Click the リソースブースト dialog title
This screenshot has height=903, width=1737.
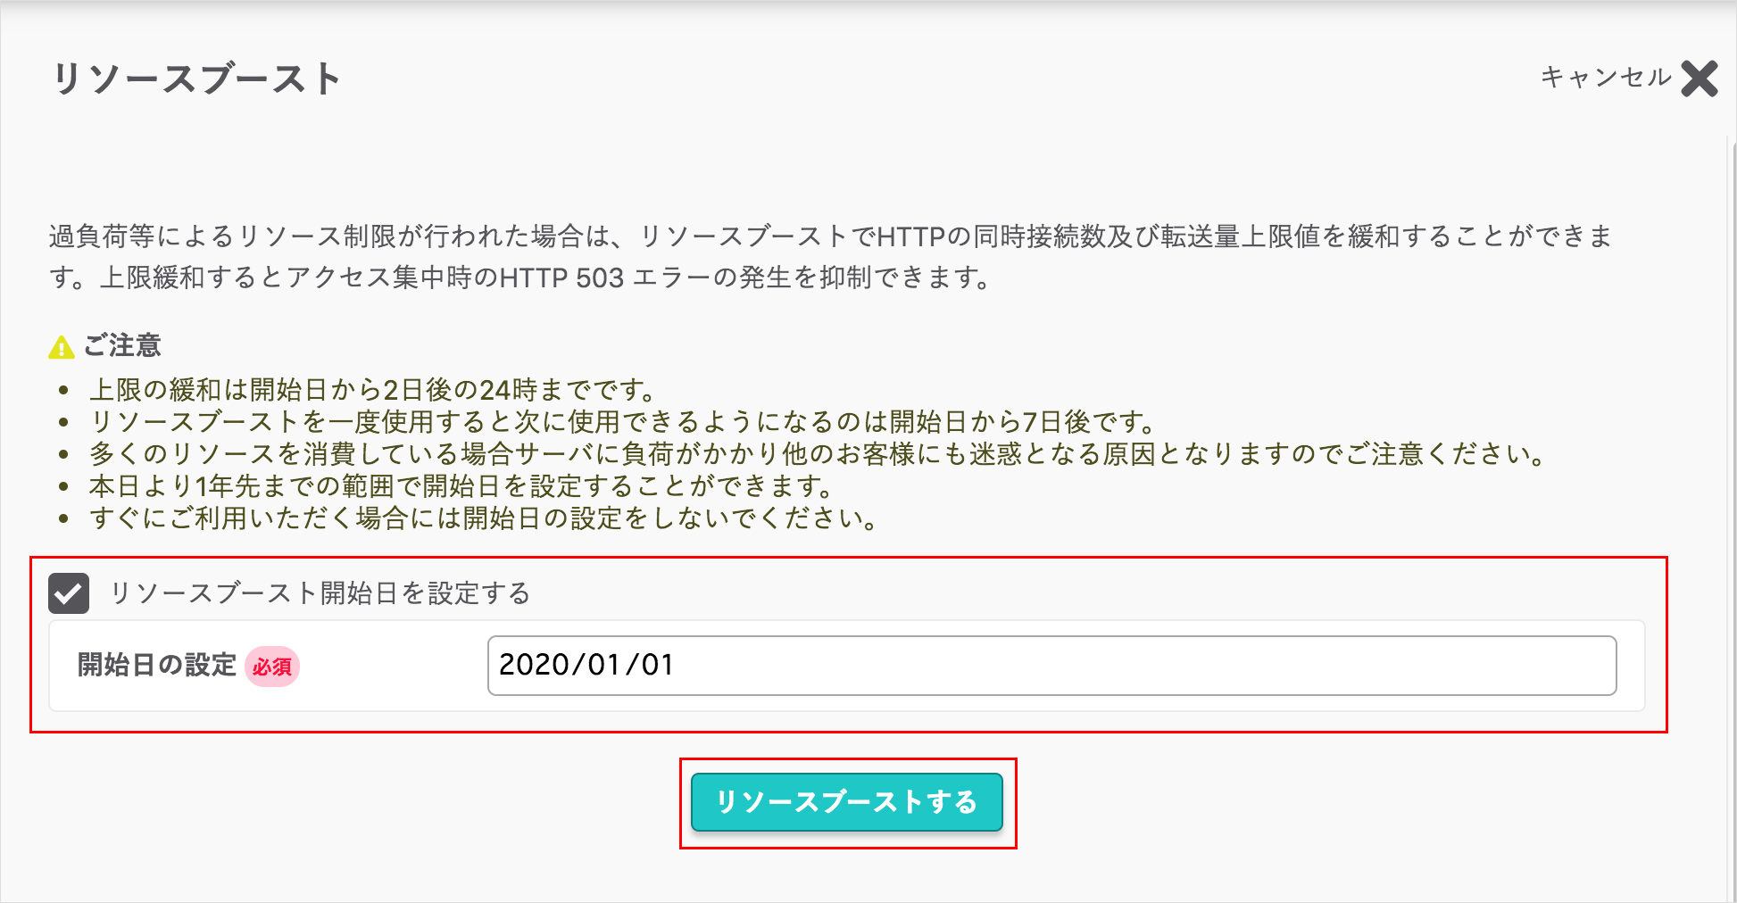tap(195, 79)
